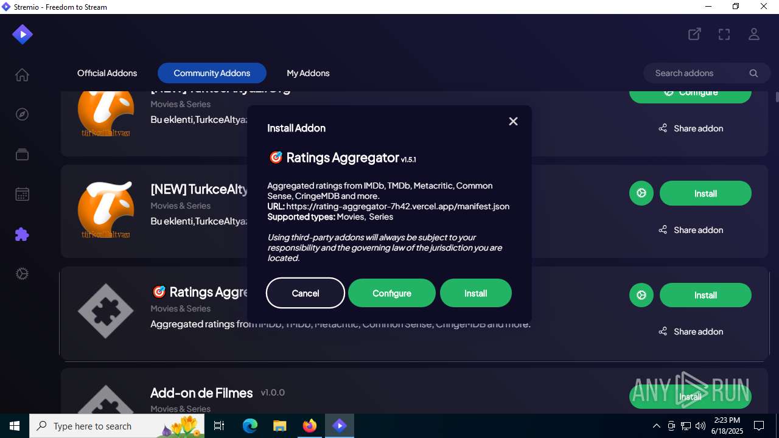This screenshot has width=779, height=438.
Task: Open the Discover compass sidebar icon
Action: [22, 114]
